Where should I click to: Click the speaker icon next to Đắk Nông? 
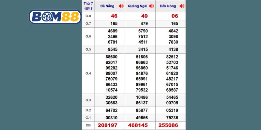[182, 6]
